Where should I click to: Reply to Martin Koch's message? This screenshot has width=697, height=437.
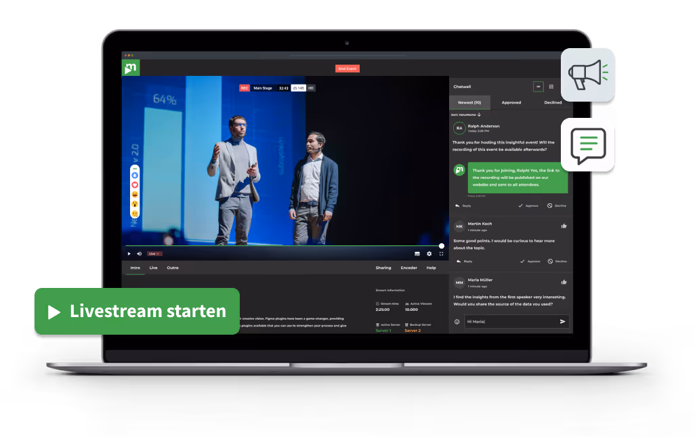tap(464, 262)
